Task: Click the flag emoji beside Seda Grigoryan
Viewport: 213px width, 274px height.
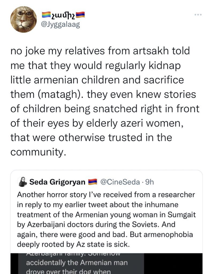Action: 92,182
